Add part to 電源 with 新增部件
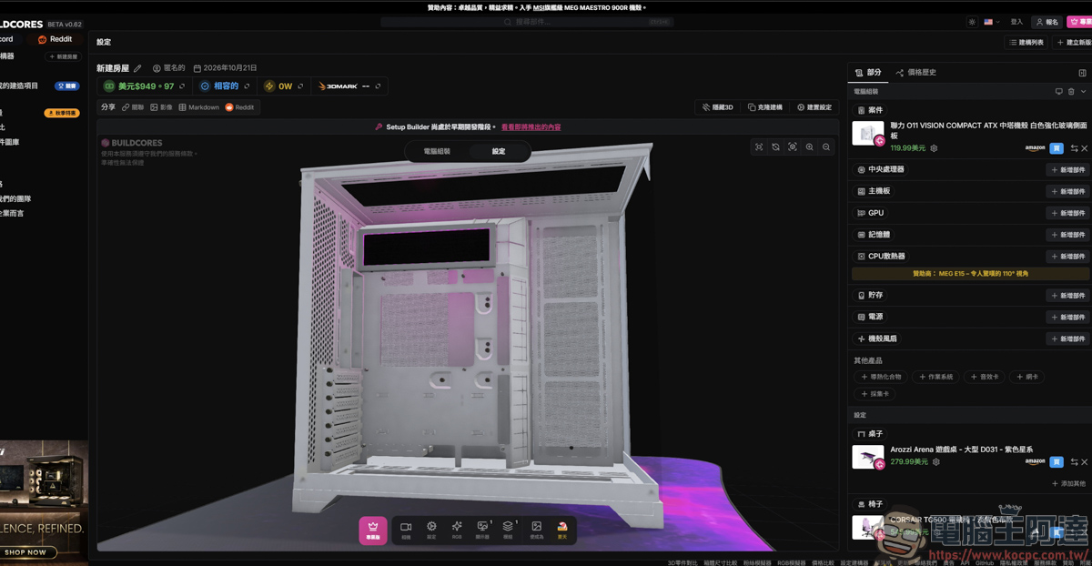 click(x=1067, y=318)
